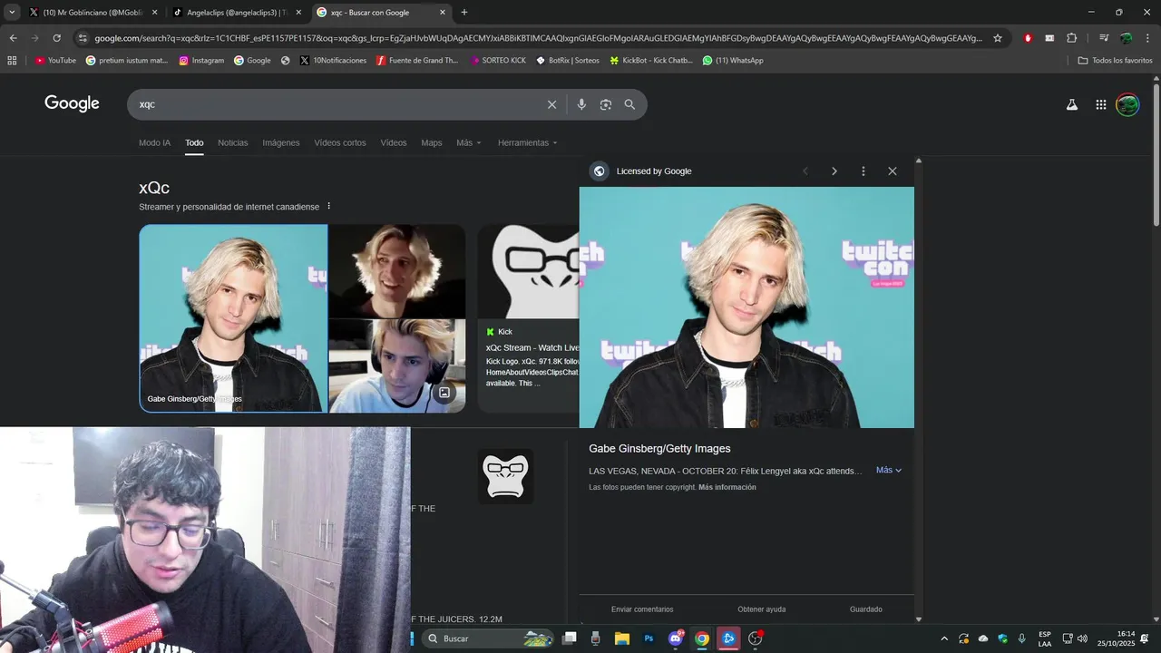The image size is (1161, 653).
Task: Go back to the previous page
Action: (13, 38)
